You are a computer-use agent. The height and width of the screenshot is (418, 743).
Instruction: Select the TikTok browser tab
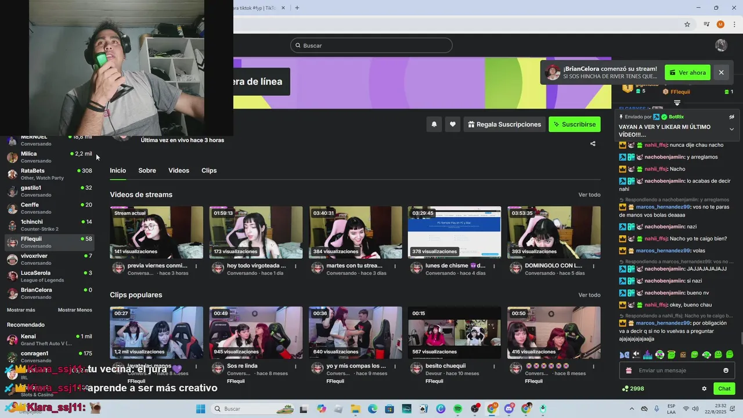(x=258, y=8)
